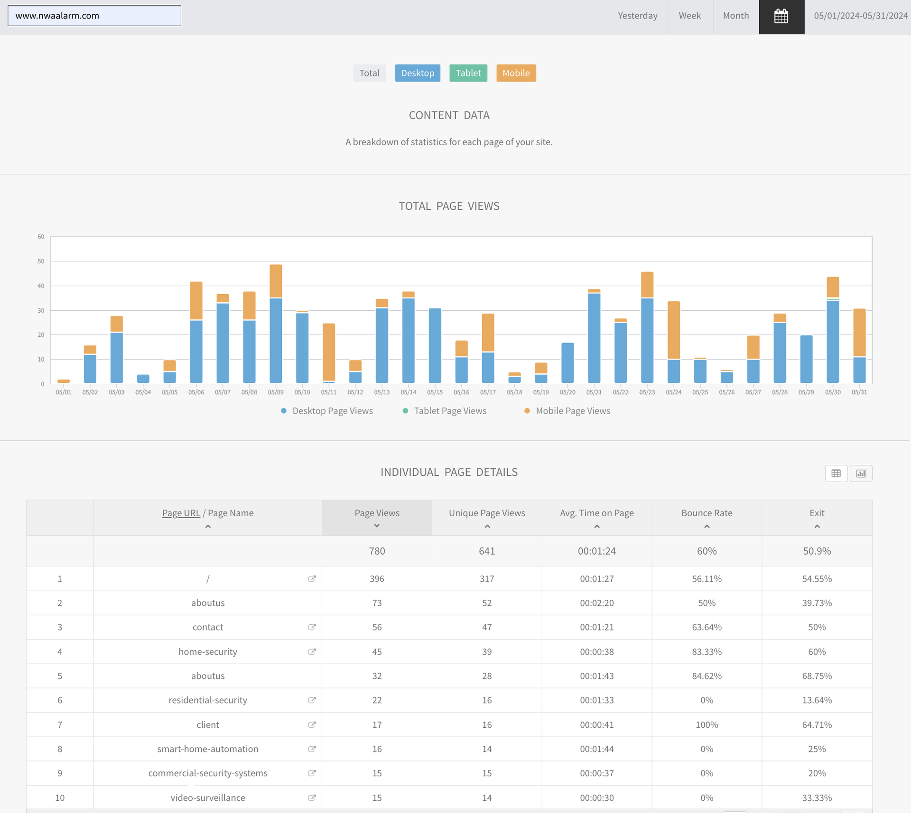This screenshot has width=911, height=816.
Task: Click the Page URL header link
Action: coord(181,513)
